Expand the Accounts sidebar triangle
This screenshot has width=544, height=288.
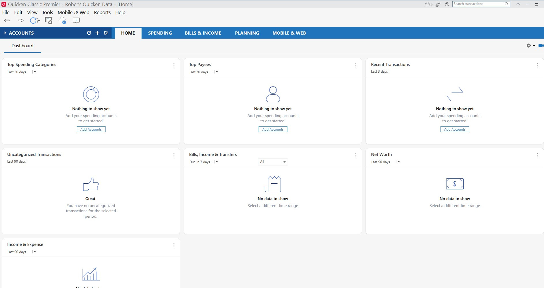[x=5, y=33]
